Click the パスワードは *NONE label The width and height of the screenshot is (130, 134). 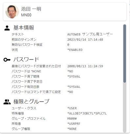pyautogui.click(x=26, y=71)
